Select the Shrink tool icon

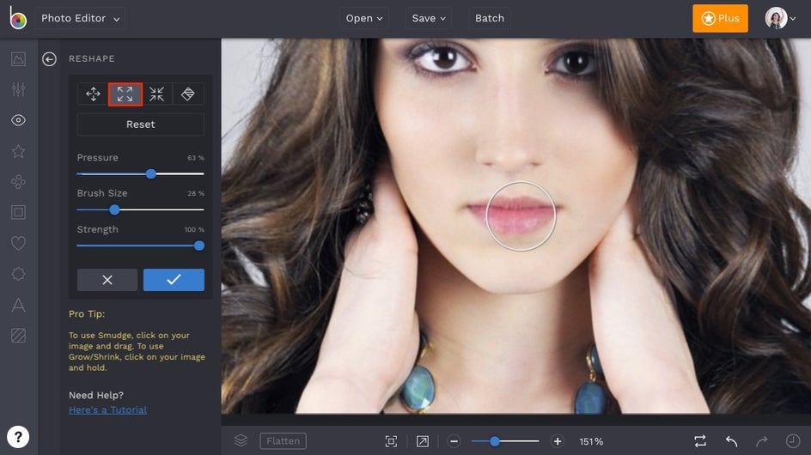pos(156,94)
